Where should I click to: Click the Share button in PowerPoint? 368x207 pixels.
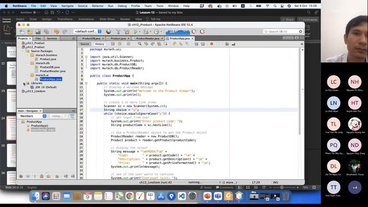click(288, 20)
